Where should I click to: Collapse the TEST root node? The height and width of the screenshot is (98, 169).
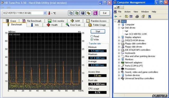pyautogui.click(x=115, y=21)
